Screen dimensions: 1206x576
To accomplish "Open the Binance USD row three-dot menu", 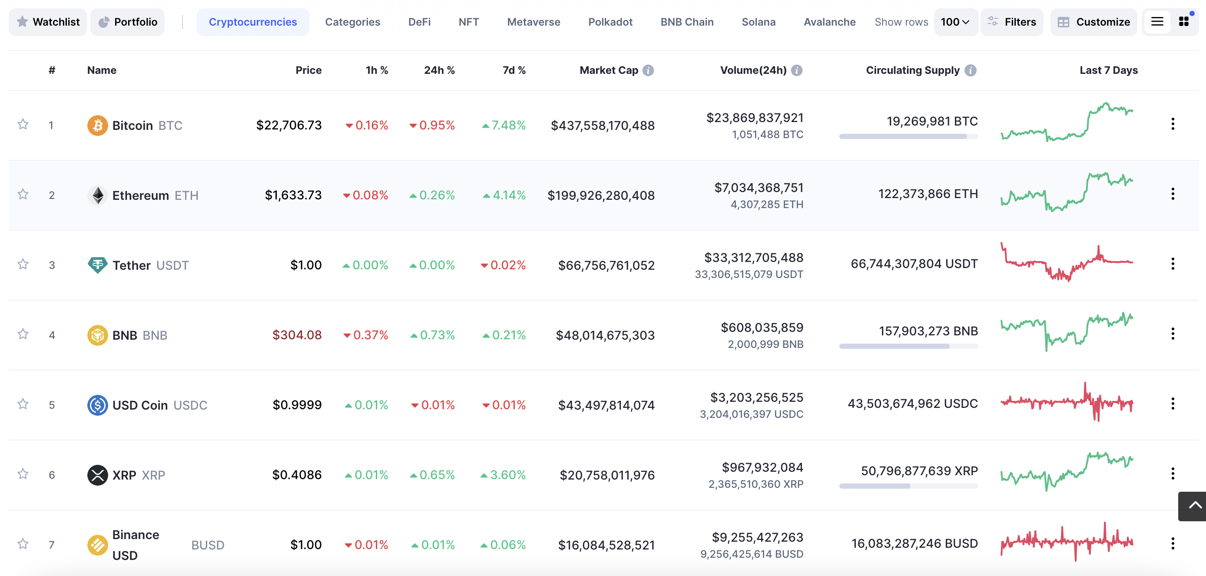I will coord(1173,544).
